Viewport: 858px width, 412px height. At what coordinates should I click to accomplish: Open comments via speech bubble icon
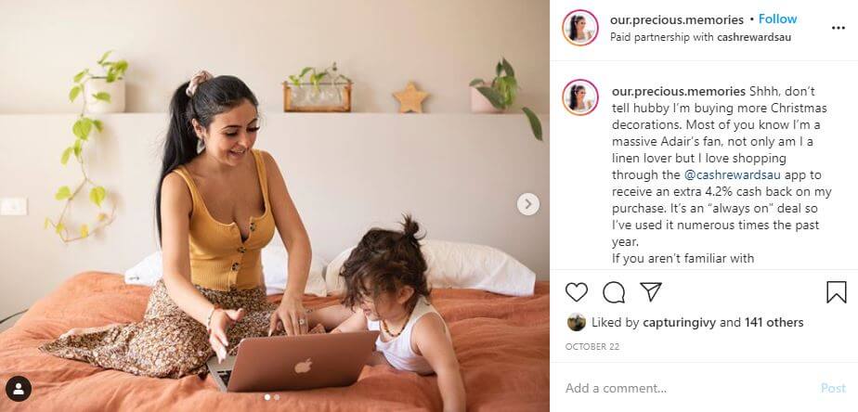614,292
